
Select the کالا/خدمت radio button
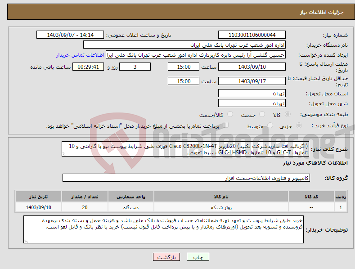[x=230, y=114]
